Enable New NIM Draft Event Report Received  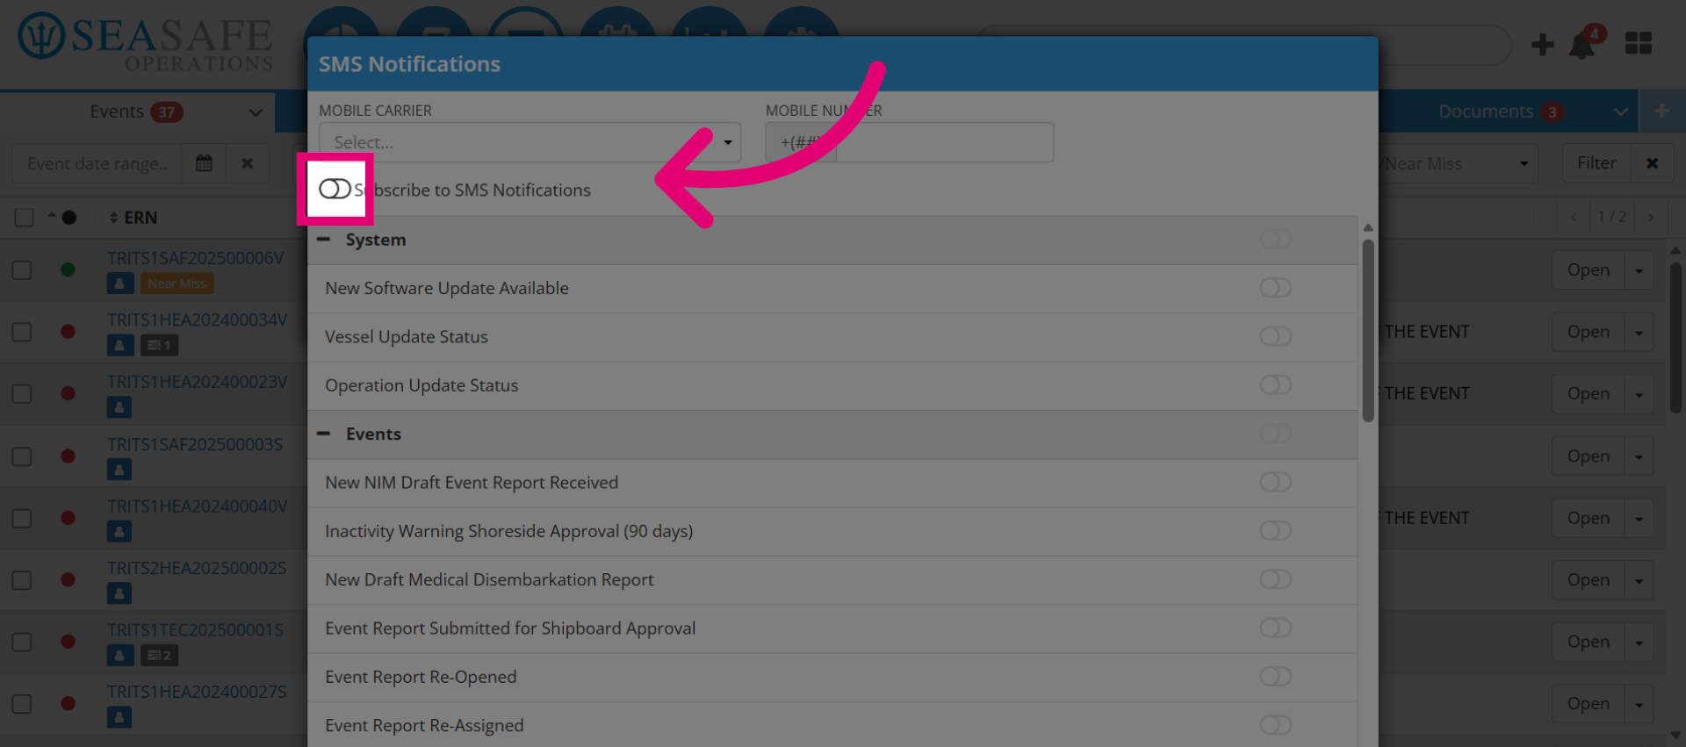point(1275,482)
